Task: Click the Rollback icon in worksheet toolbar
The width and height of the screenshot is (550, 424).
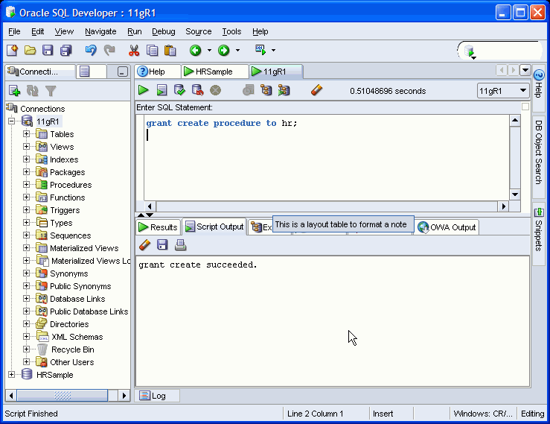Action: (x=197, y=90)
